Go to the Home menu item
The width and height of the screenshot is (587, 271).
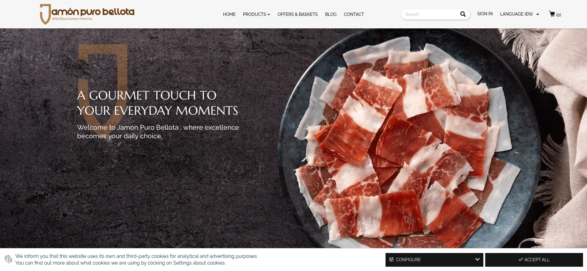click(x=229, y=14)
